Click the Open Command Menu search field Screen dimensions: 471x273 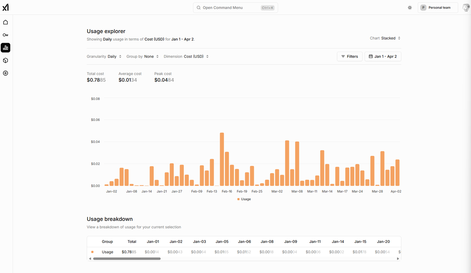point(235,8)
